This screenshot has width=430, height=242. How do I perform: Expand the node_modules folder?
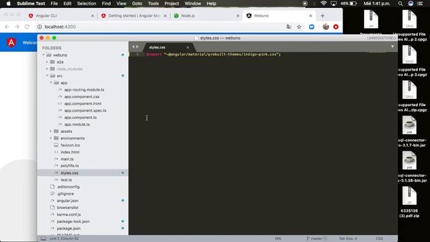tap(47, 69)
